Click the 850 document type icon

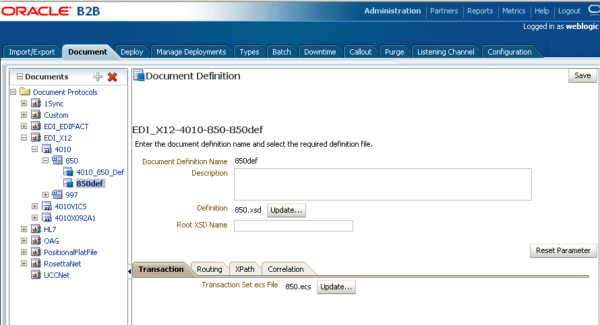tap(57, 160)
